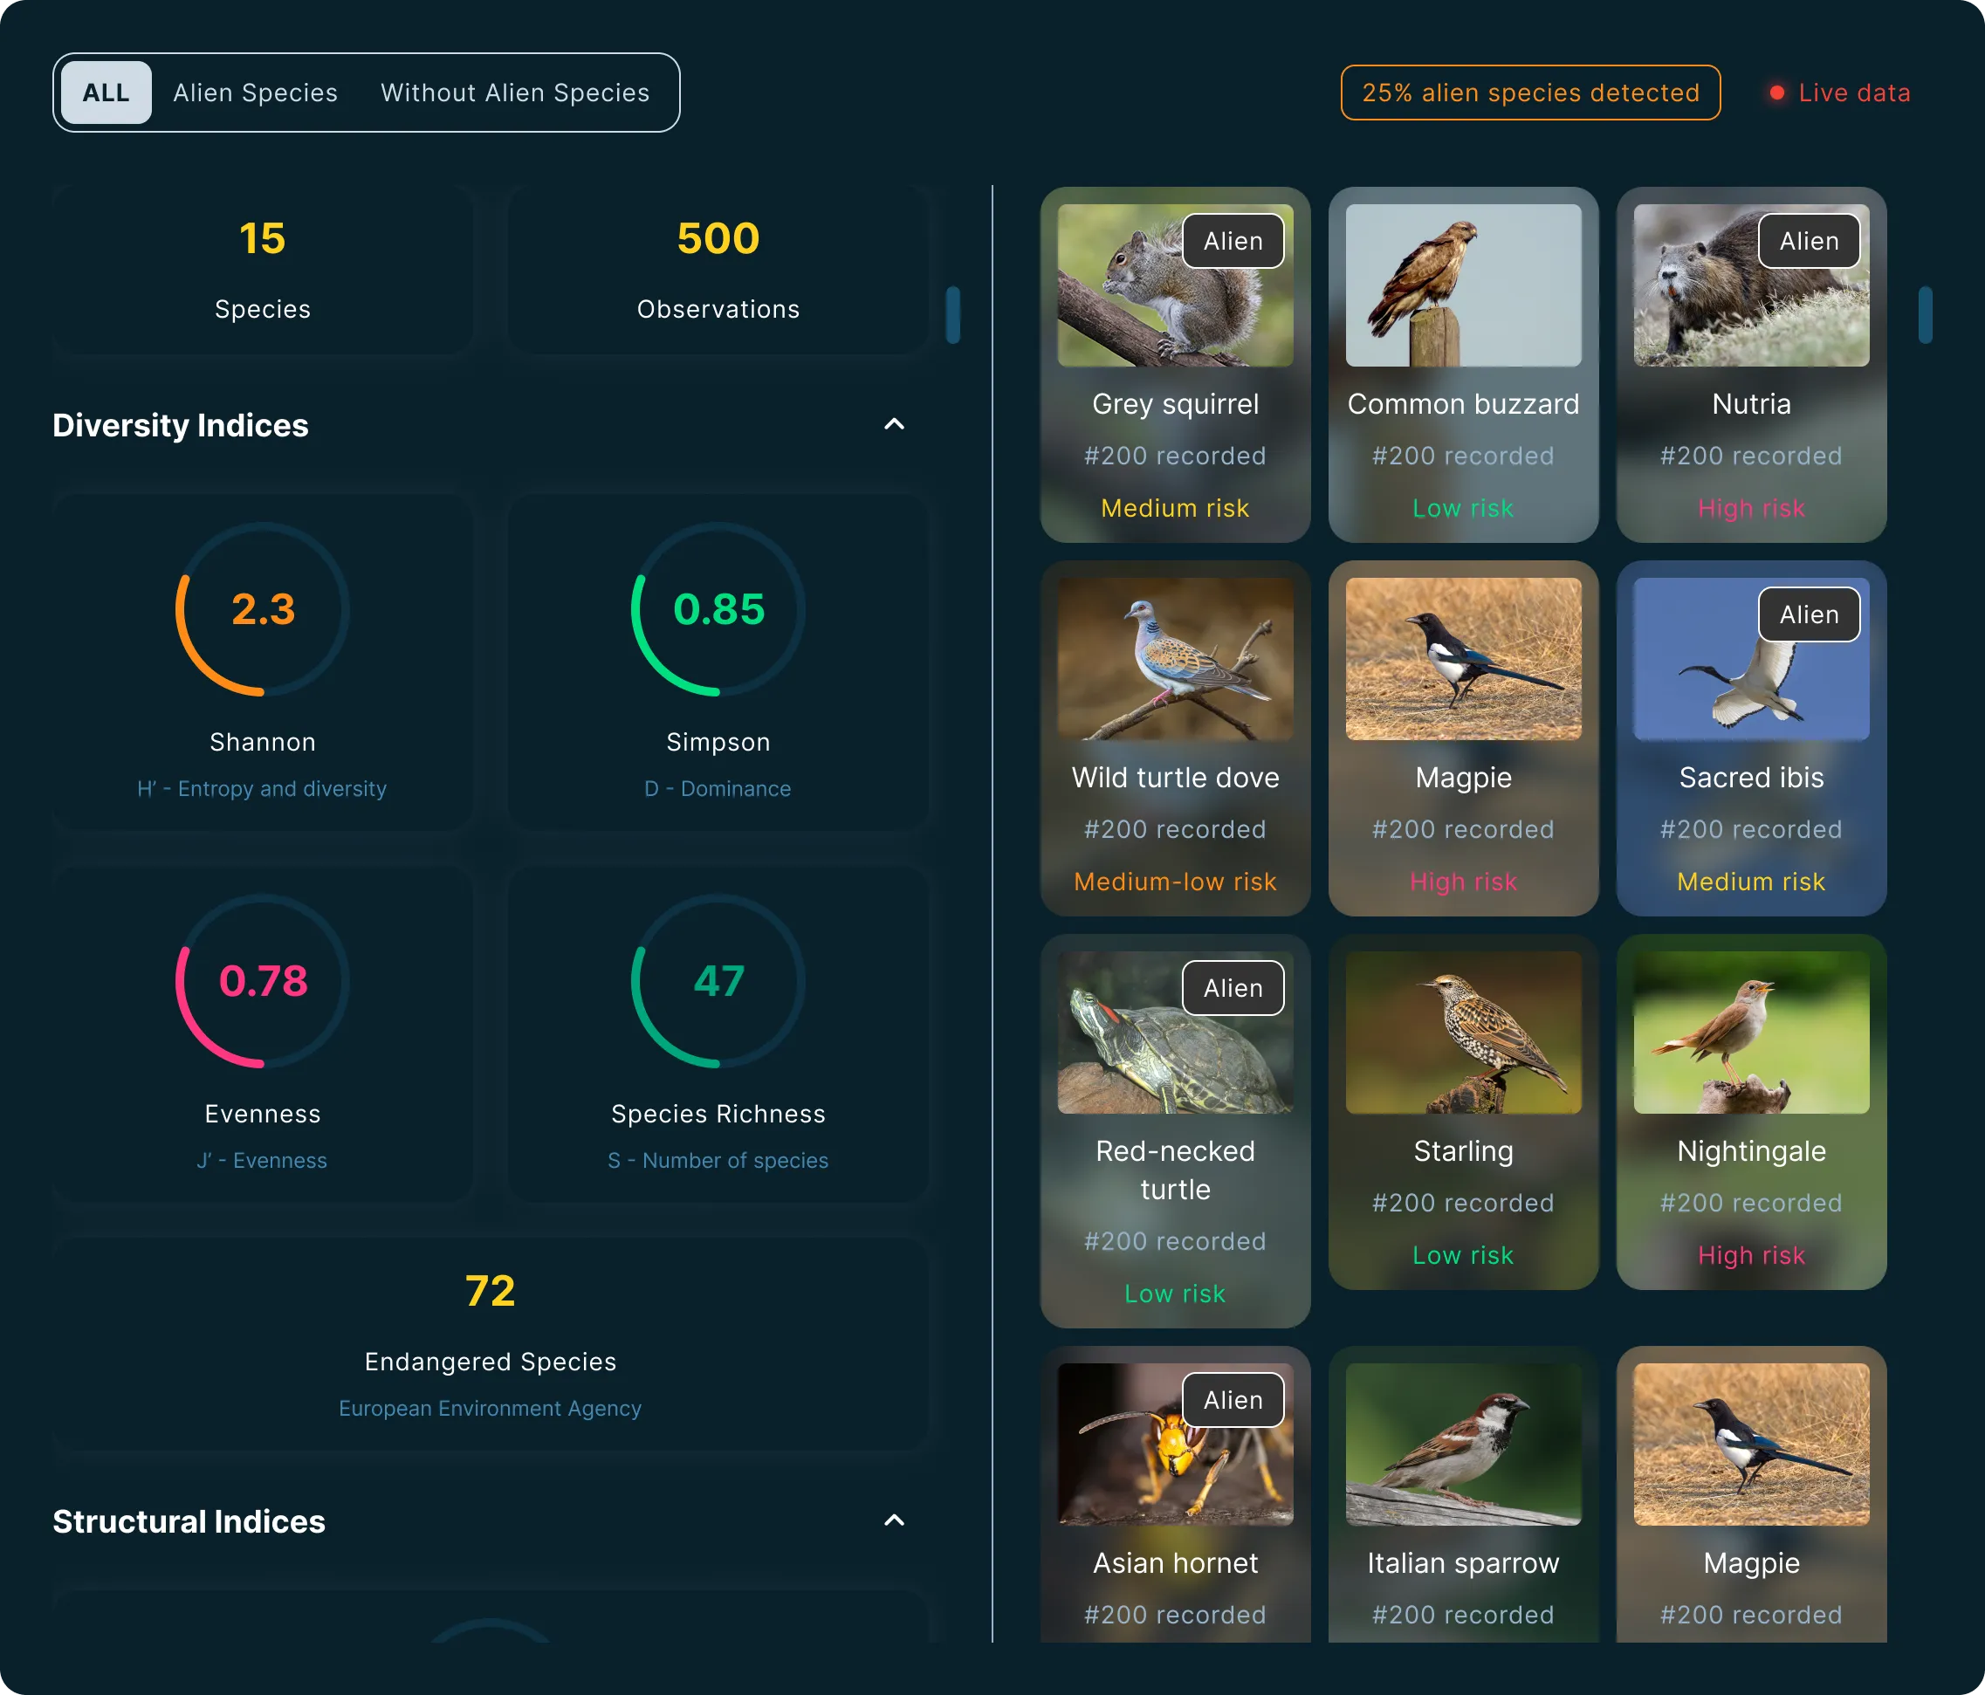Click the Wild turtle dove name

click(1176, 778)
